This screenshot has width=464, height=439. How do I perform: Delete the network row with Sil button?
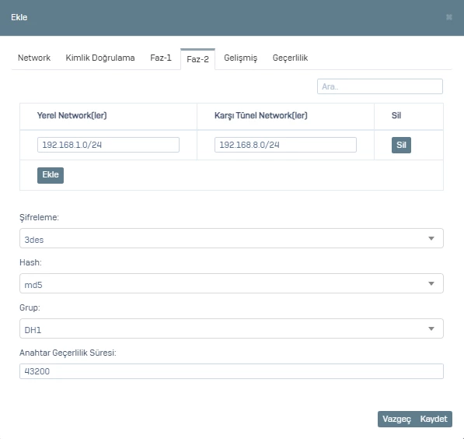tap(401, 145)
